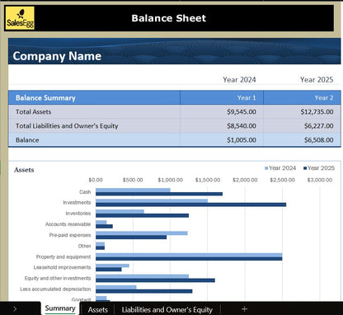Click the Year 2024 legend swatch

(x=266, y=168)
